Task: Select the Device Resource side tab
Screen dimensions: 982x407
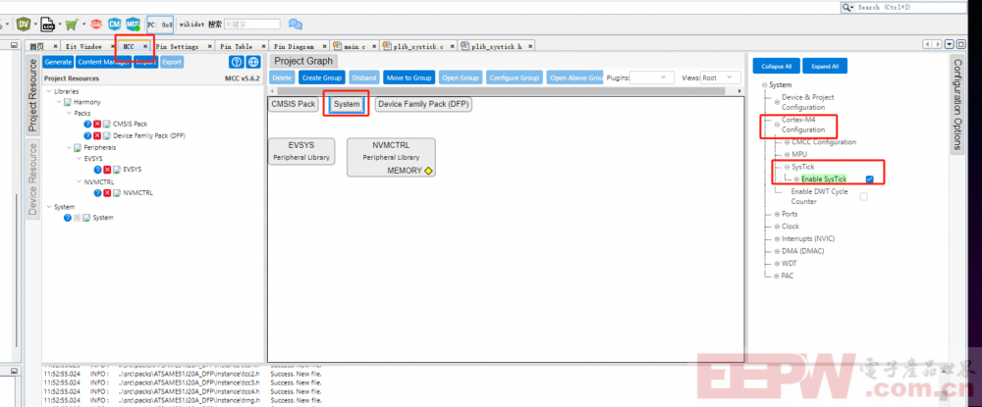Action: click(x=32, y=178)
